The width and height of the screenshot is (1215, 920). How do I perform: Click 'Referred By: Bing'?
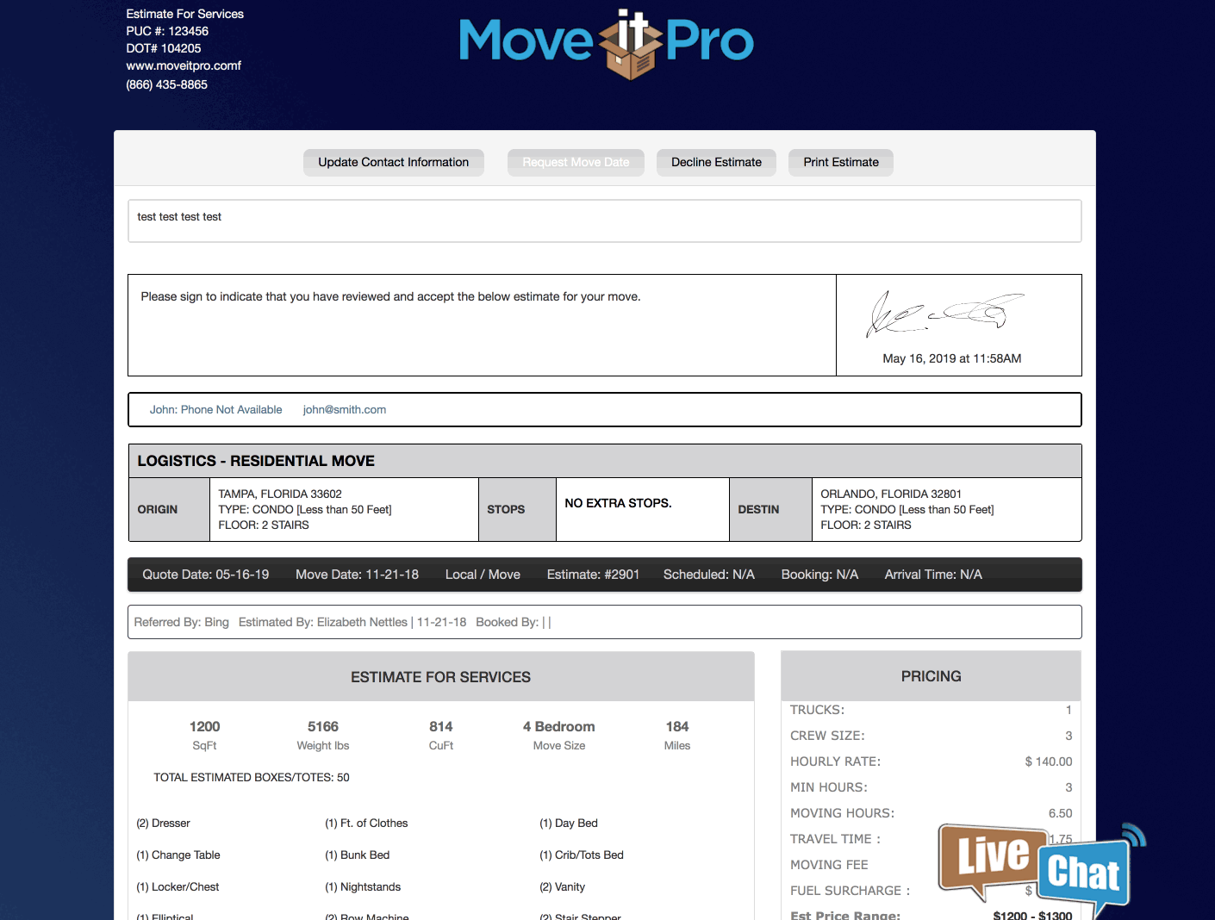tap(182, 622)
